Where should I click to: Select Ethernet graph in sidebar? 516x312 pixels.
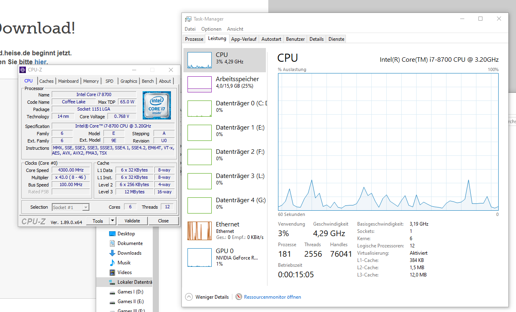[x=200, y=230]
